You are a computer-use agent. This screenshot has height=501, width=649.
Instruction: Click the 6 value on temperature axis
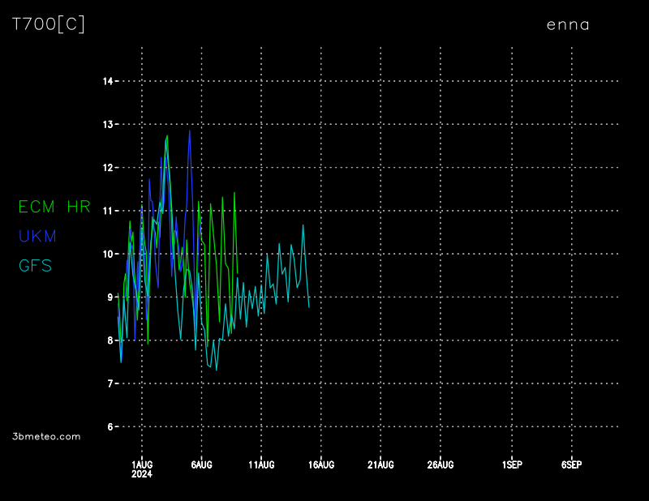coord(110,426)
